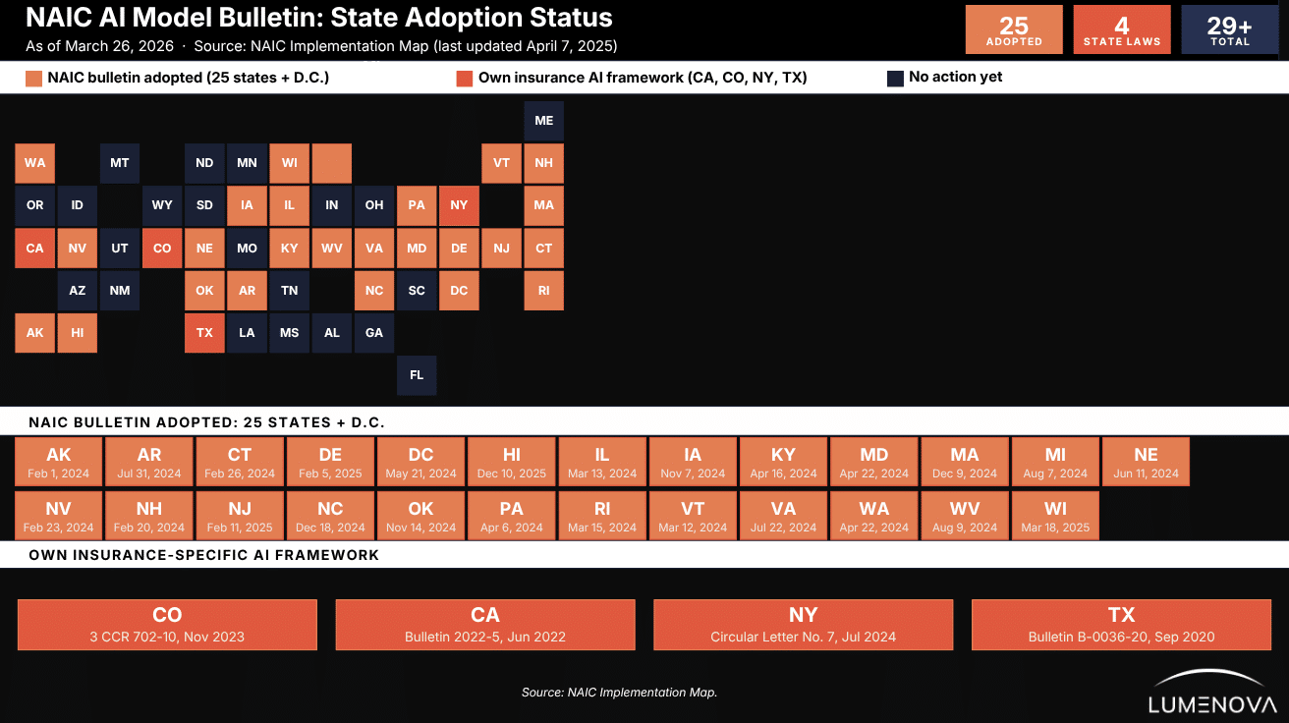This screenshot has height=723, width=1289.
Task: Select the FL tile on the map
Action: point(417,375)
